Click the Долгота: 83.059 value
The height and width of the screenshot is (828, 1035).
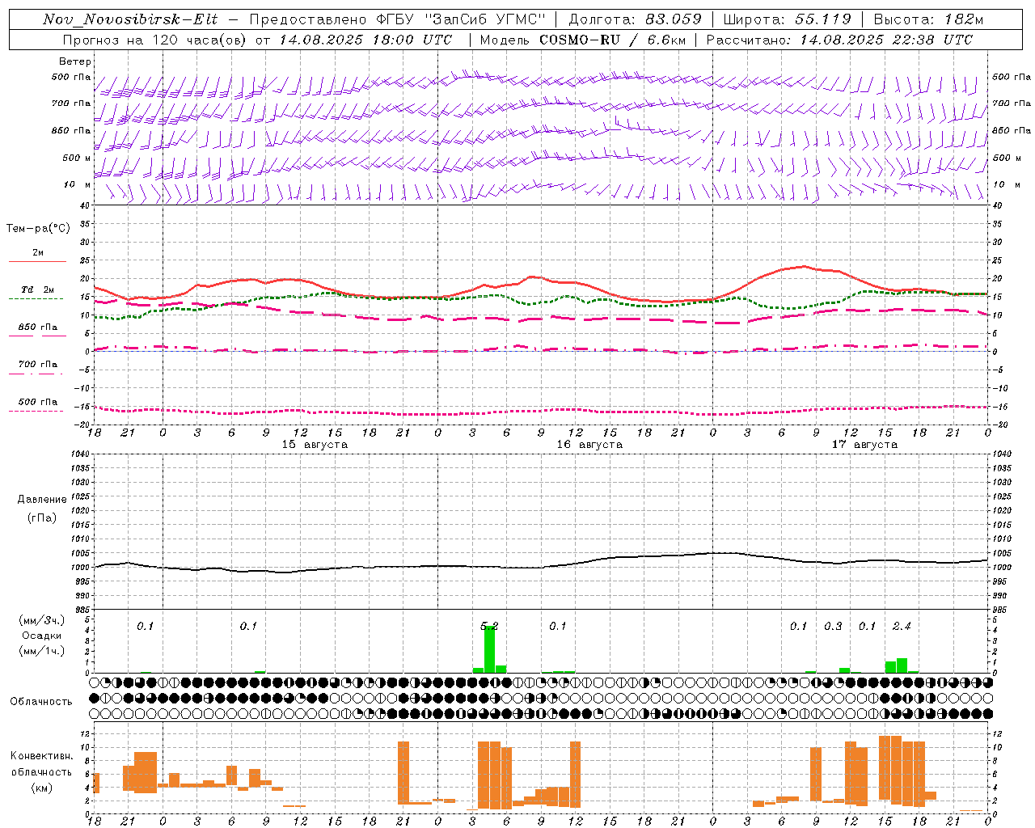pos(635,19)
